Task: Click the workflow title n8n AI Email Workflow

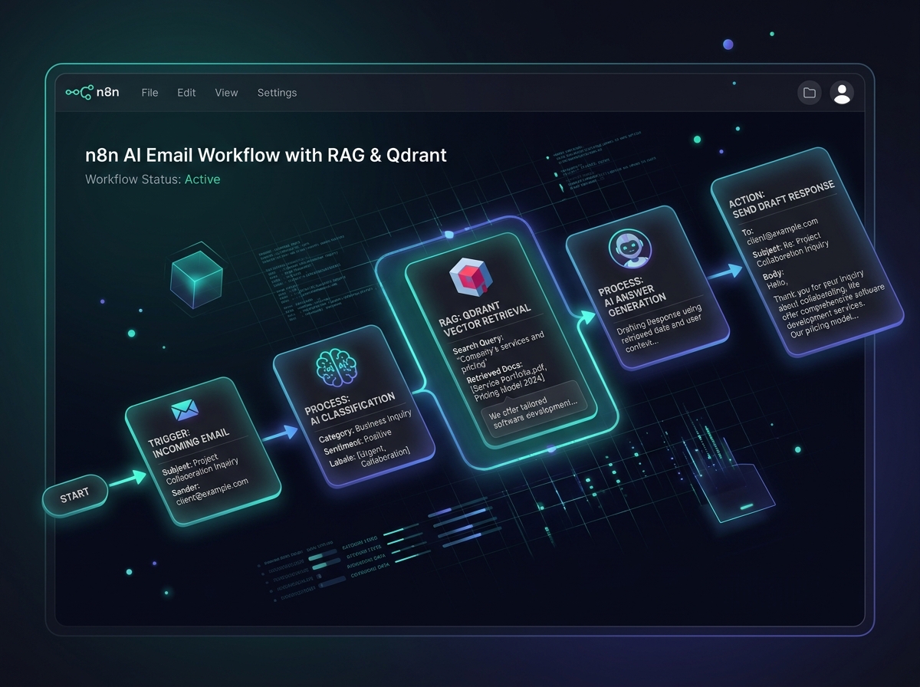Action: 266,155
